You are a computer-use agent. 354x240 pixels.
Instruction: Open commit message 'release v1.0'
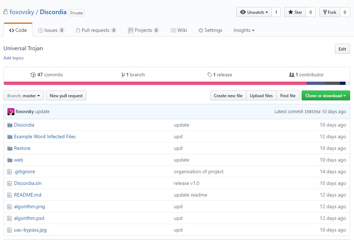coord(186,183)
